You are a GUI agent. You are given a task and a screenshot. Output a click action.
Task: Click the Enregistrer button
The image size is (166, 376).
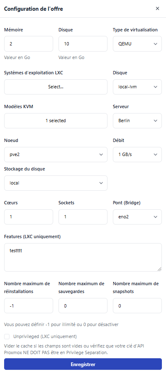coord(83,364)
